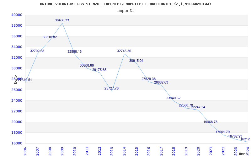This screenshot has width=251, height=157.
Task: Click the 30915.04 data label
Action: (136, 61)
